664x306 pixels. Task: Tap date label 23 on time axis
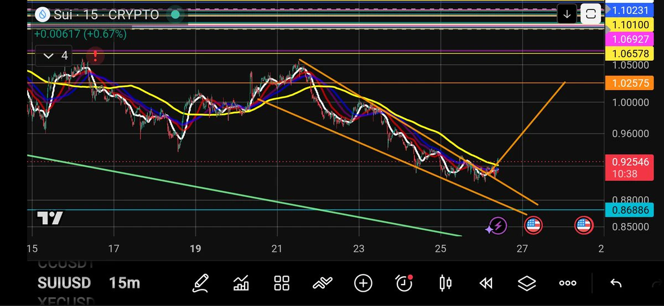359,249
